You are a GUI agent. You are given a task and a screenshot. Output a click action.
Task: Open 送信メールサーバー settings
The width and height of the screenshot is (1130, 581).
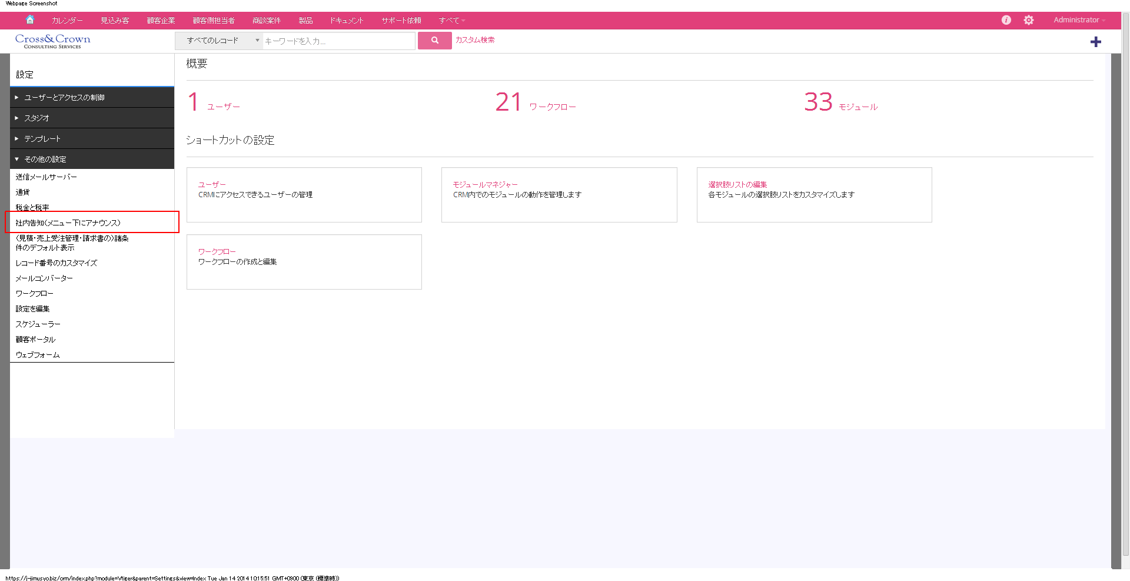tap(46, 177)
